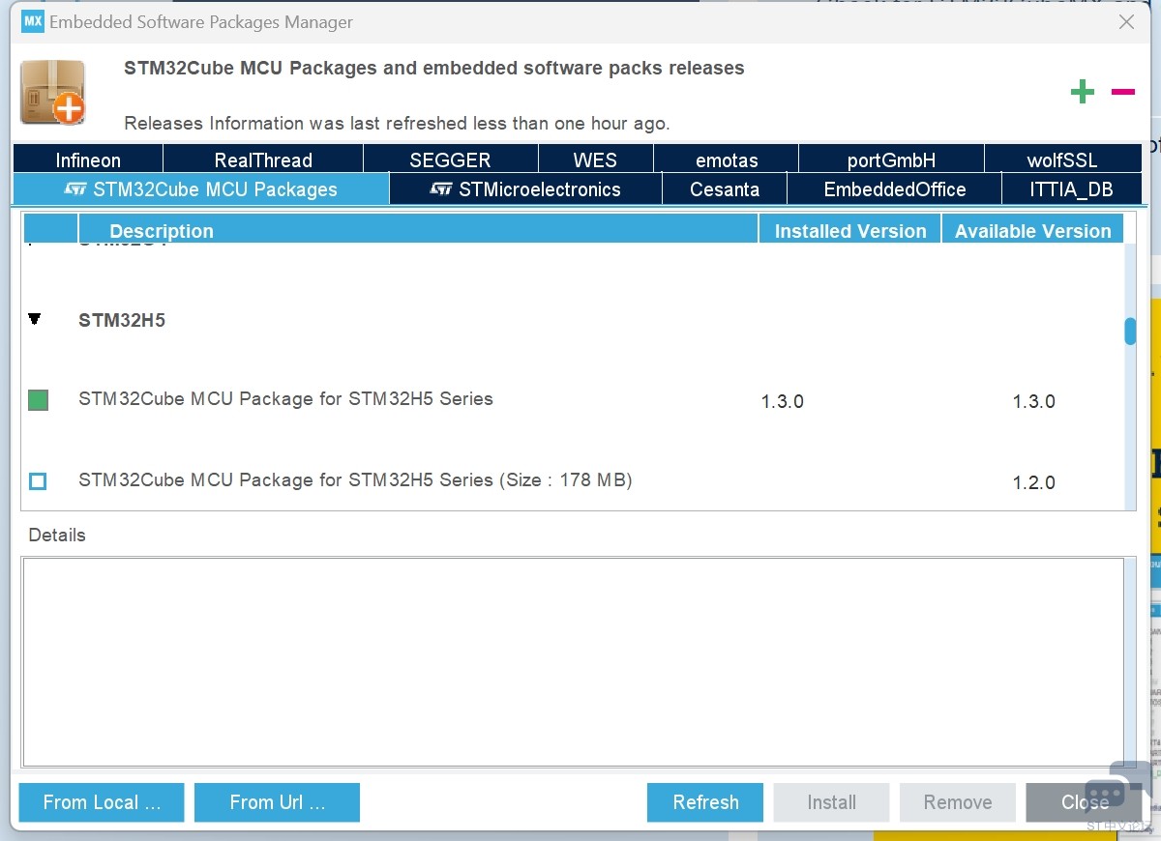The height and width of the screenshot is (841, 1161).
Task: Click the 'Releases Information was last refreshed' text
Action: click(x=397, y=124)
